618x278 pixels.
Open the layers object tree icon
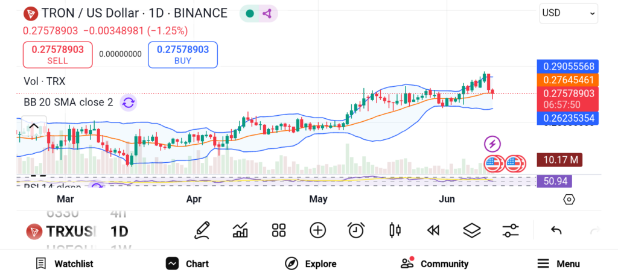click(x=472, y=230)
